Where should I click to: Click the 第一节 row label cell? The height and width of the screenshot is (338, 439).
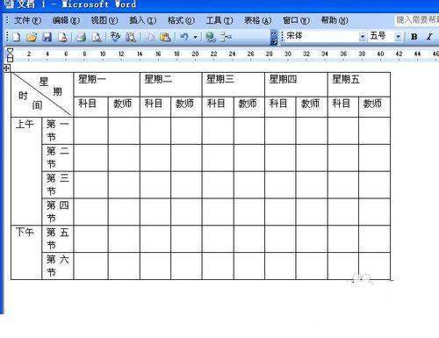(x=58, y=131)
